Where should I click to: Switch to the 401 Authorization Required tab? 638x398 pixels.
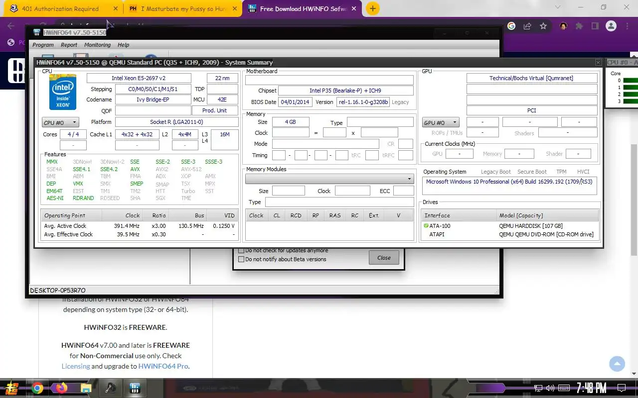(x=60, y=8)
